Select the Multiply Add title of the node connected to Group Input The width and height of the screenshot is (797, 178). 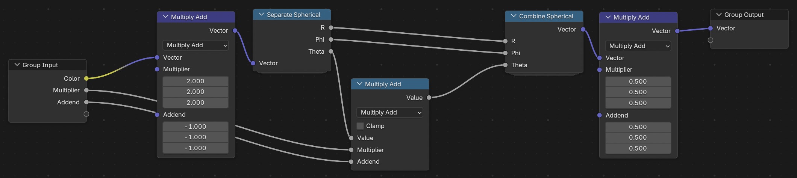coord(189,17)
